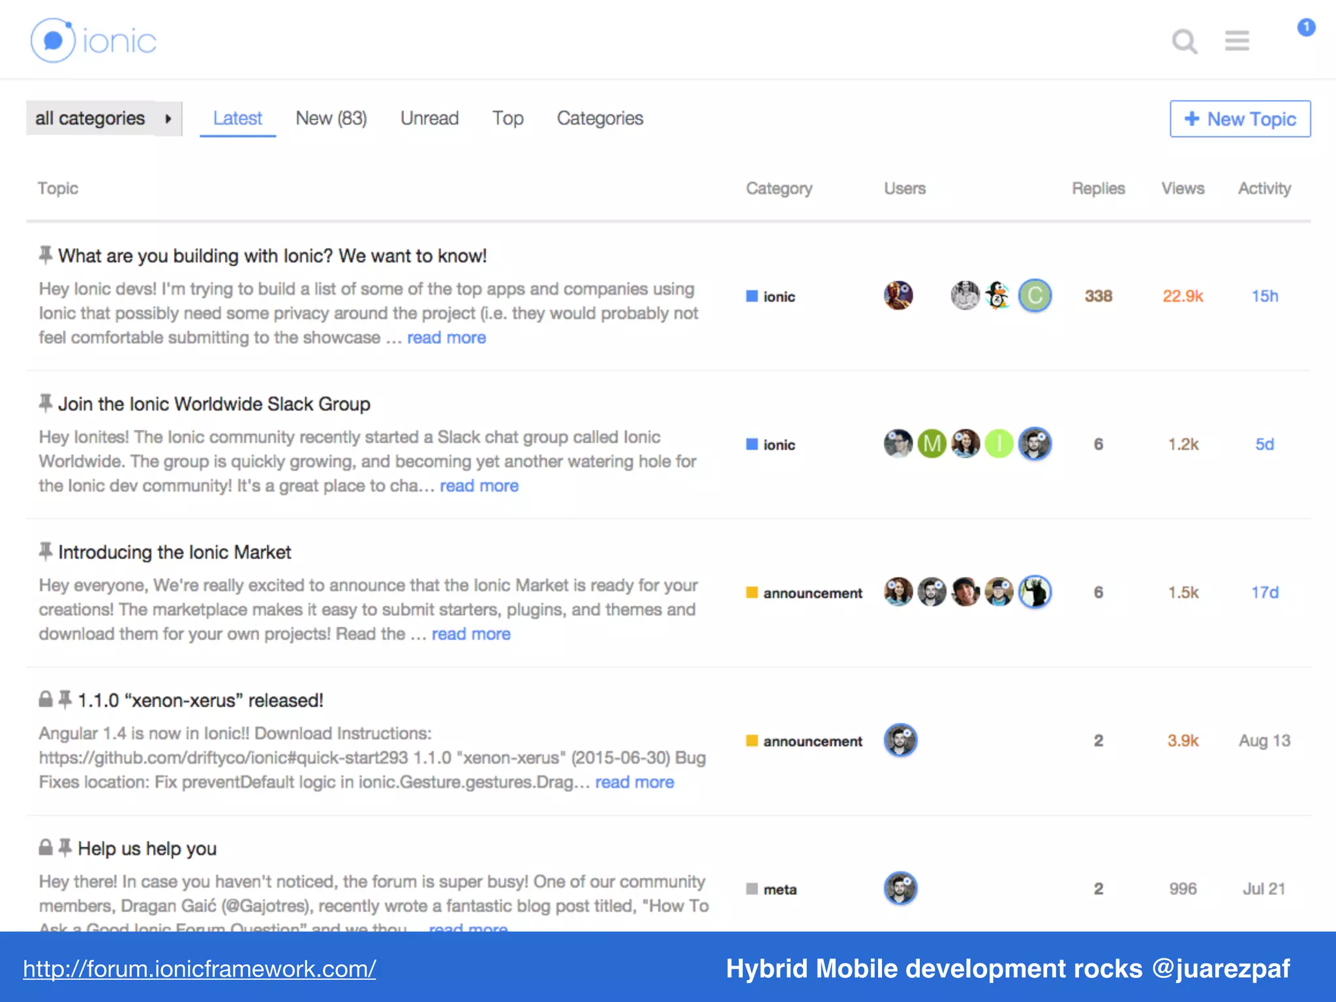
Task: Click the New Topic button
Action: 1240,119
